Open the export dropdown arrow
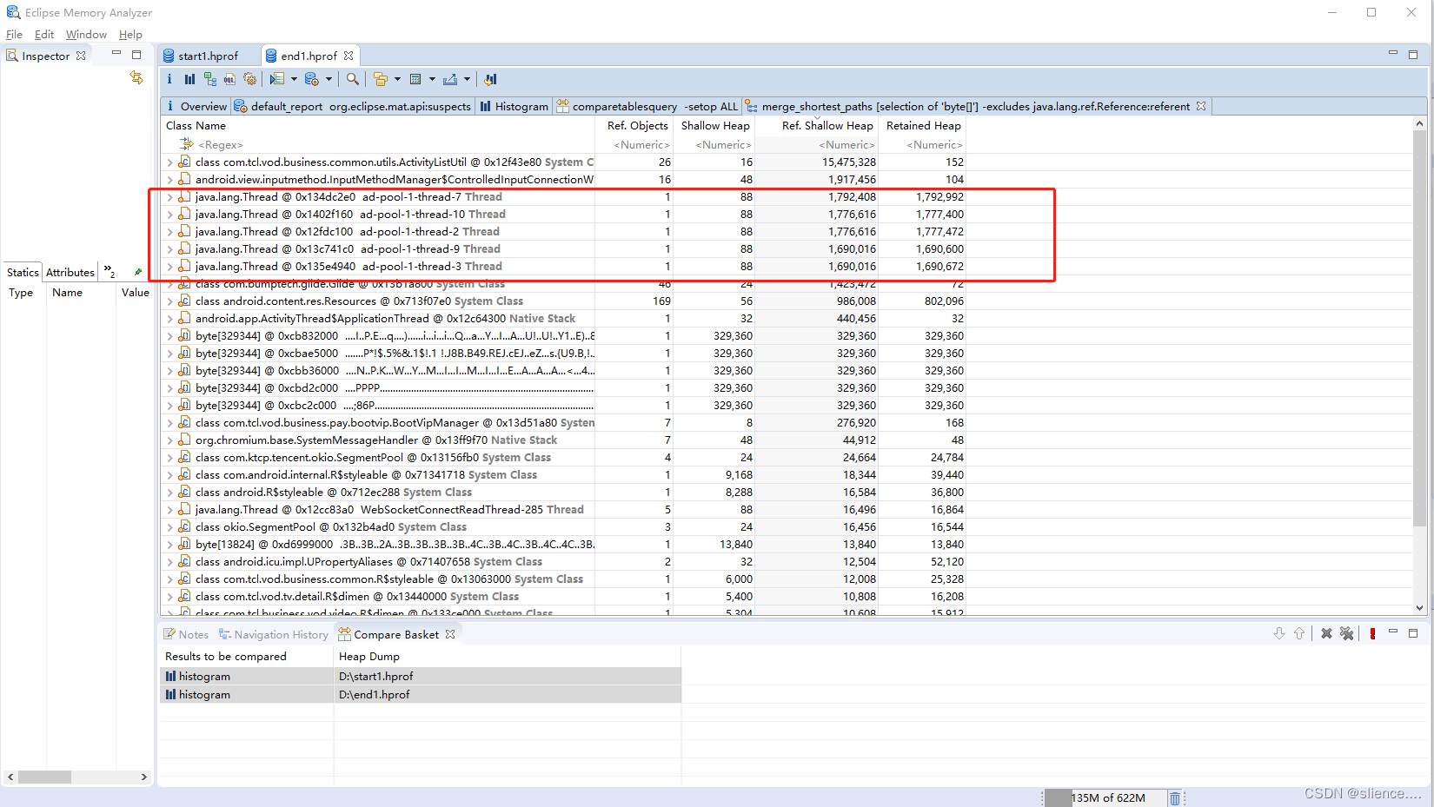The height and width of the screenshot is (807, 1434). point(467,79)
